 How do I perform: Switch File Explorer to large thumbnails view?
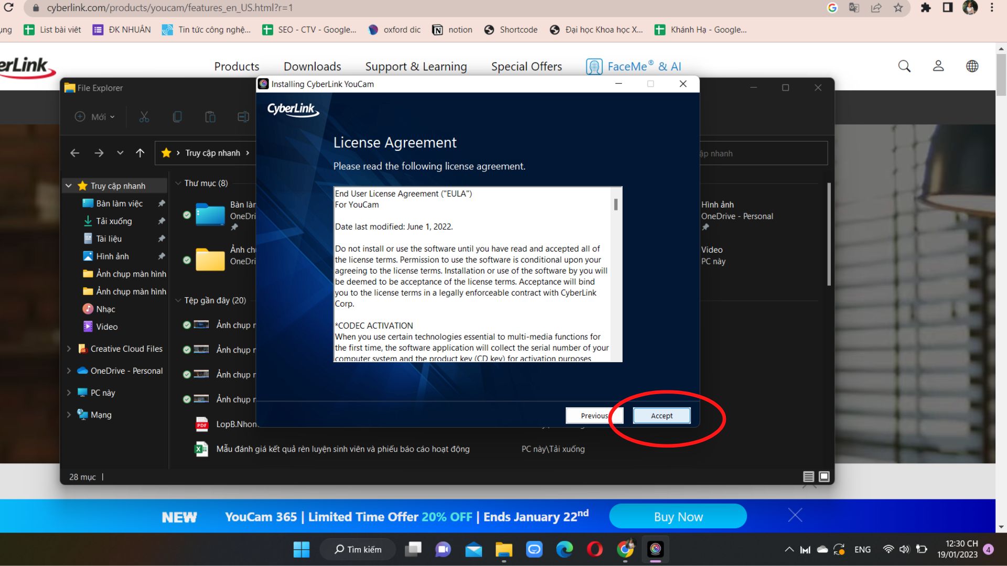coord(824,476)
